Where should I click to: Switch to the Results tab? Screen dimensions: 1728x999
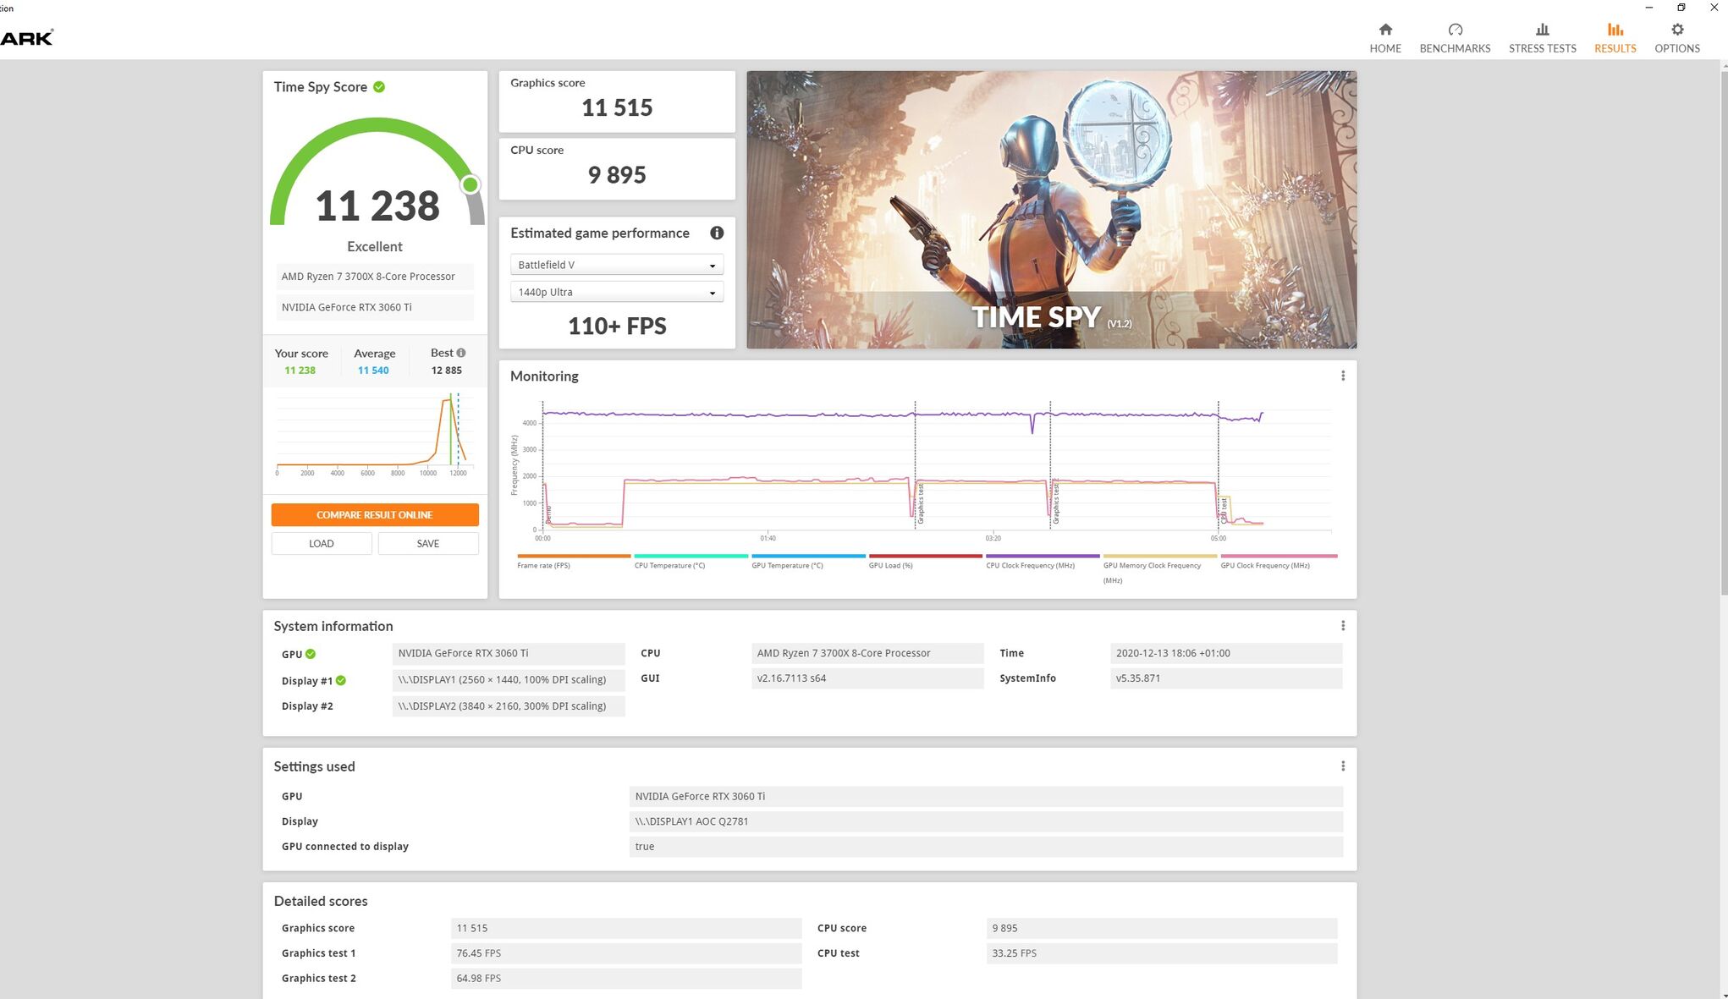tap(1615, 38)
